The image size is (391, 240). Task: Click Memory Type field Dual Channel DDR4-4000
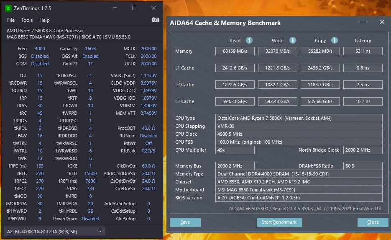(x=299, y=174)
